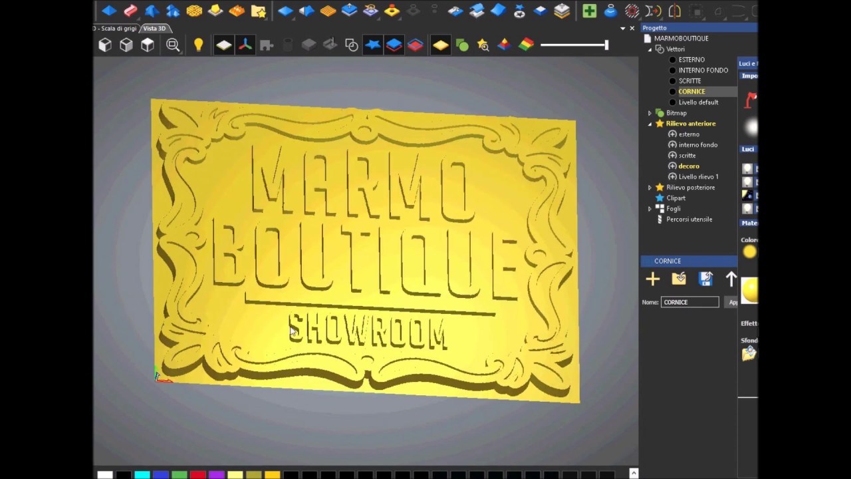Toggle visibility bulb of SCRITTE vector layer
This screenshot has width=851, height=479.
(672, 81)
